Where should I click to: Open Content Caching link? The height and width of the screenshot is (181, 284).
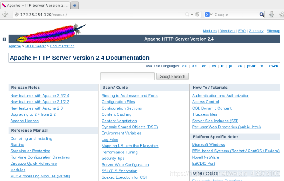pos(117,114)
